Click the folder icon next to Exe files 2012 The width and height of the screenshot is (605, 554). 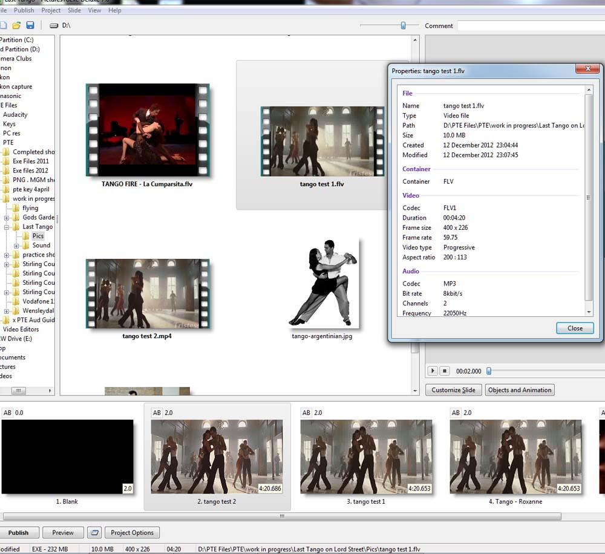[6, 171]
